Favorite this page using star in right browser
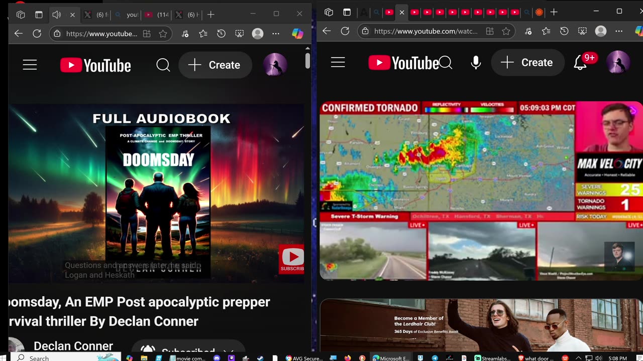Viewport: 643px width, 361px height. tap(506, 31)
